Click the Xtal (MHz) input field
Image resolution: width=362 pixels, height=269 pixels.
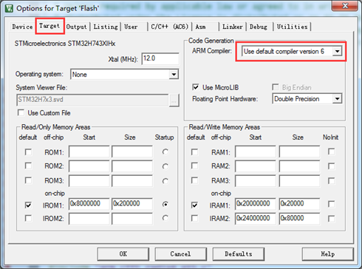click(x=160, y=58)
